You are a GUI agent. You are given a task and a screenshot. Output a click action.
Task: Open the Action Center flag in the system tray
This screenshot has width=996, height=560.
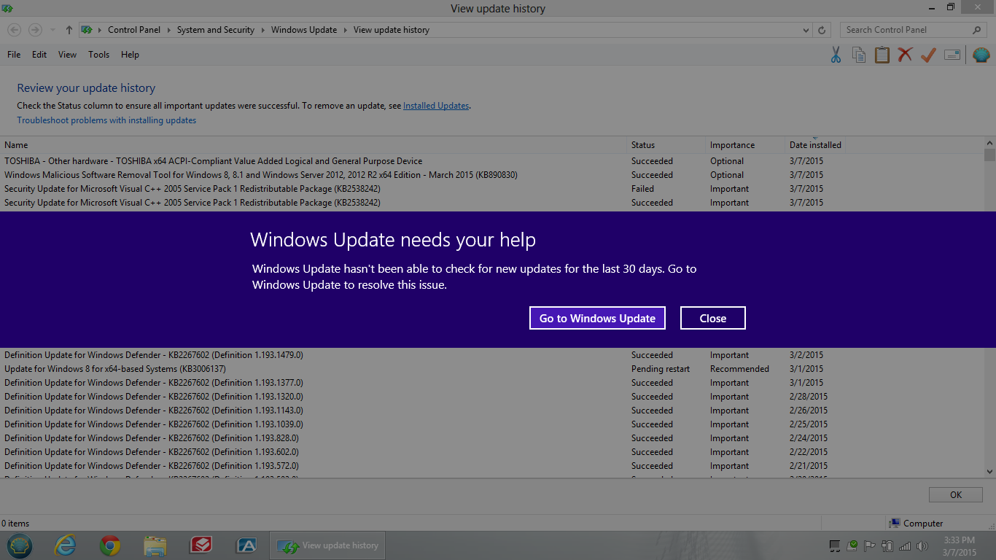(x=869, y=545)
